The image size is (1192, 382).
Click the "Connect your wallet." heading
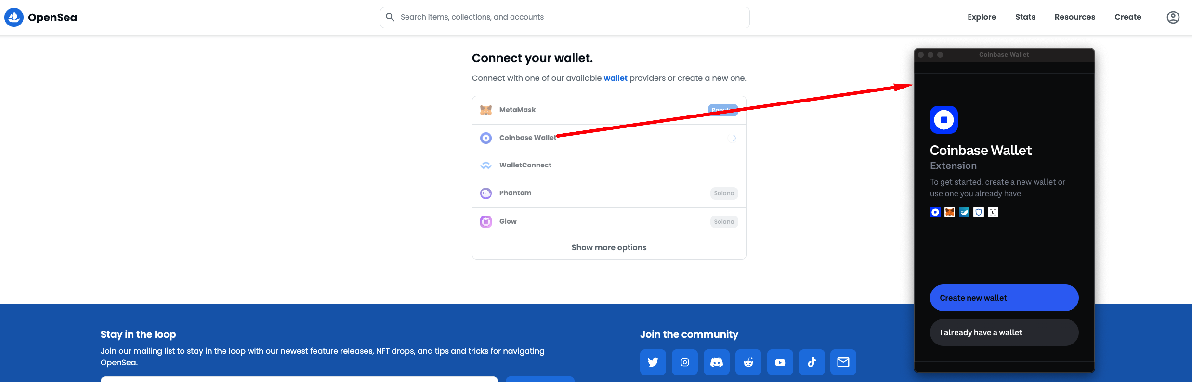pos(532,58)
